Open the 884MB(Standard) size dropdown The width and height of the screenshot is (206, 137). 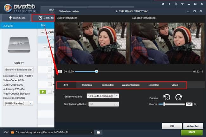click(x=18, y=103)
